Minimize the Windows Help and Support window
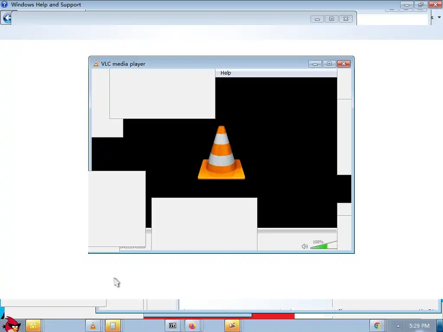 [407, 4]
